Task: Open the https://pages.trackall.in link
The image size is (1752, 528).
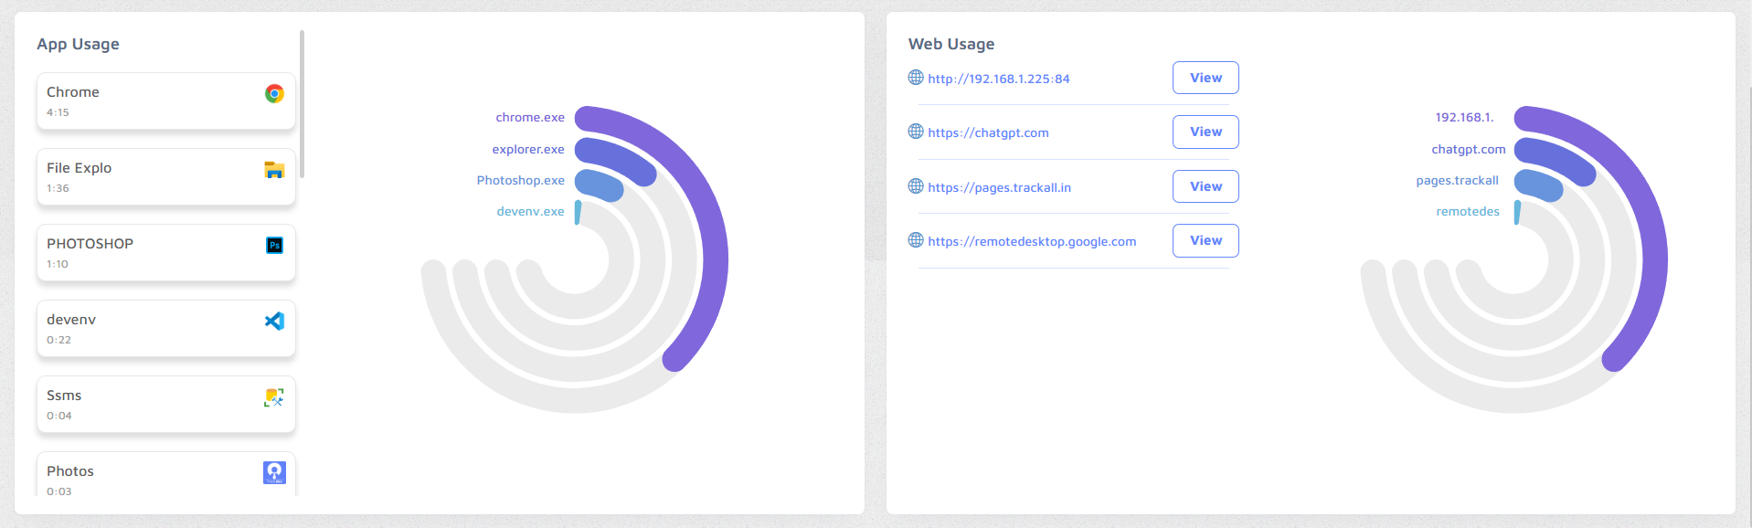Action: click(999, 187)
